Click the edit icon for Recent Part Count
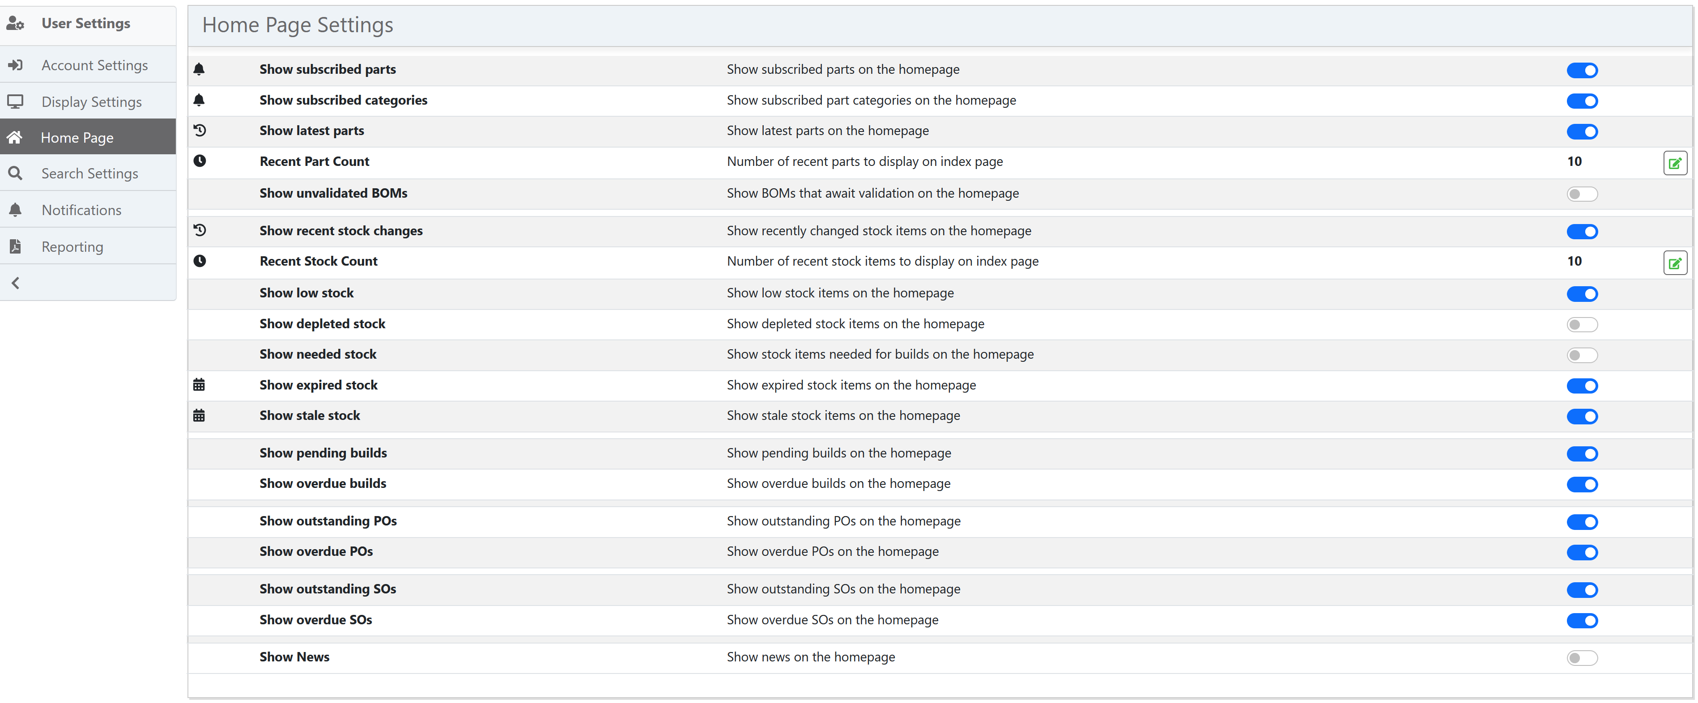Screen dimensions: 1698x703 coord(1674,163)
